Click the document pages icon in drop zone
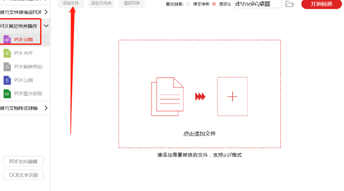 click(167, 96)
